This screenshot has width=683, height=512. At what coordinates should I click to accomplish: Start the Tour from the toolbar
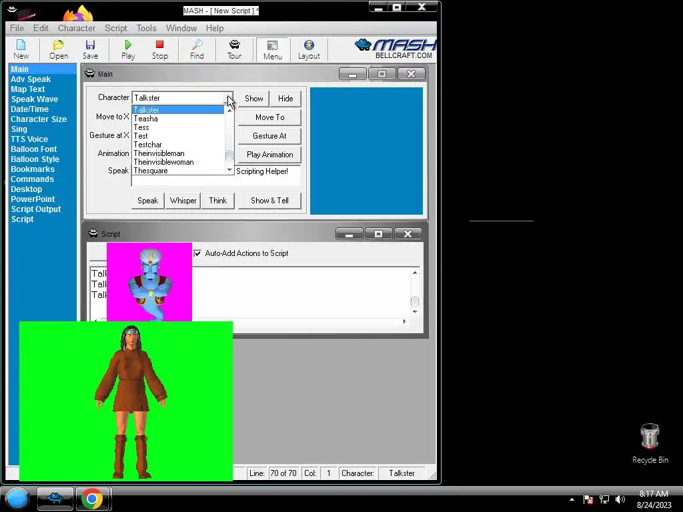coord(234,49)
